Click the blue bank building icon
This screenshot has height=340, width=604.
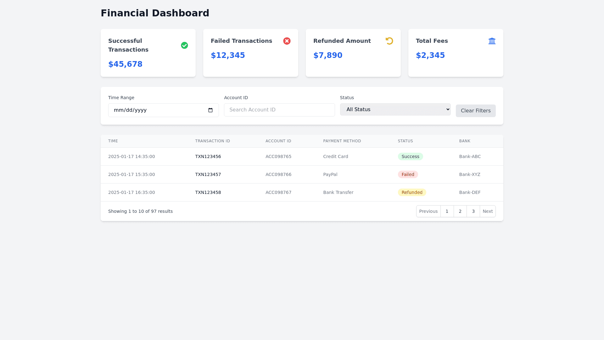click(492, 41)
